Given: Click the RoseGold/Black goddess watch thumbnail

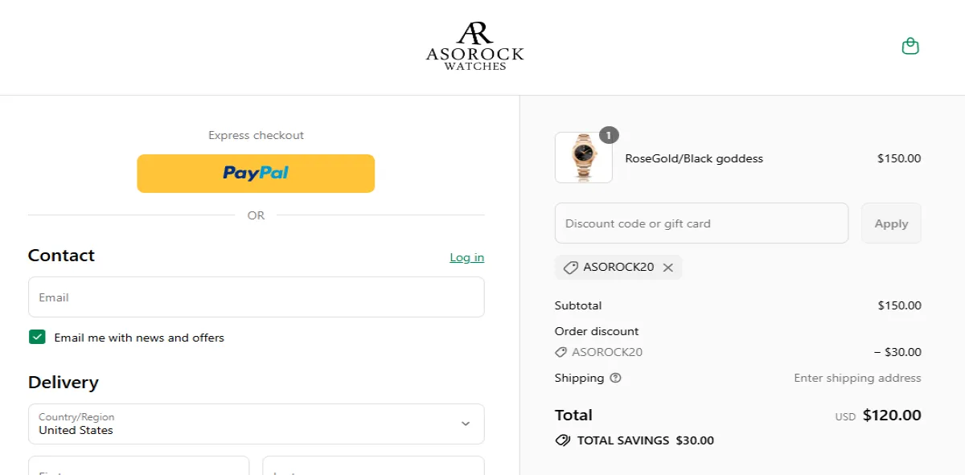Looking at the screenshot, I should (x=583, y=158).
